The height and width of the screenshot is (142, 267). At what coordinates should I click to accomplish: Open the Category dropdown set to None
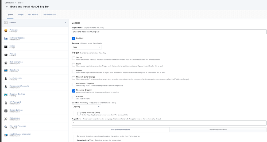[87, 47]
